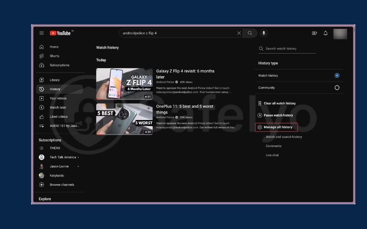The image size is (367, 229).
Task: Open Jason Levine channel avatar
Action: pyautogui.click(x=41, y=166)
